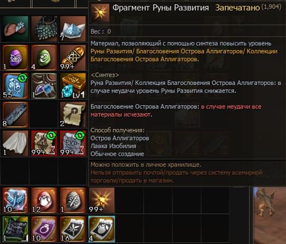Select the red pouch egg count 12

tap(44, 200)
